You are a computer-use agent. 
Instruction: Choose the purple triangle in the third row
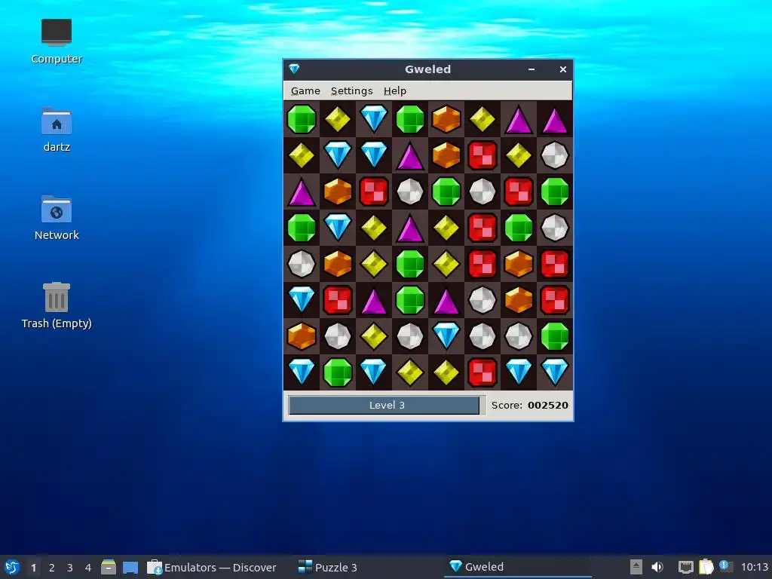coord(302,191)
